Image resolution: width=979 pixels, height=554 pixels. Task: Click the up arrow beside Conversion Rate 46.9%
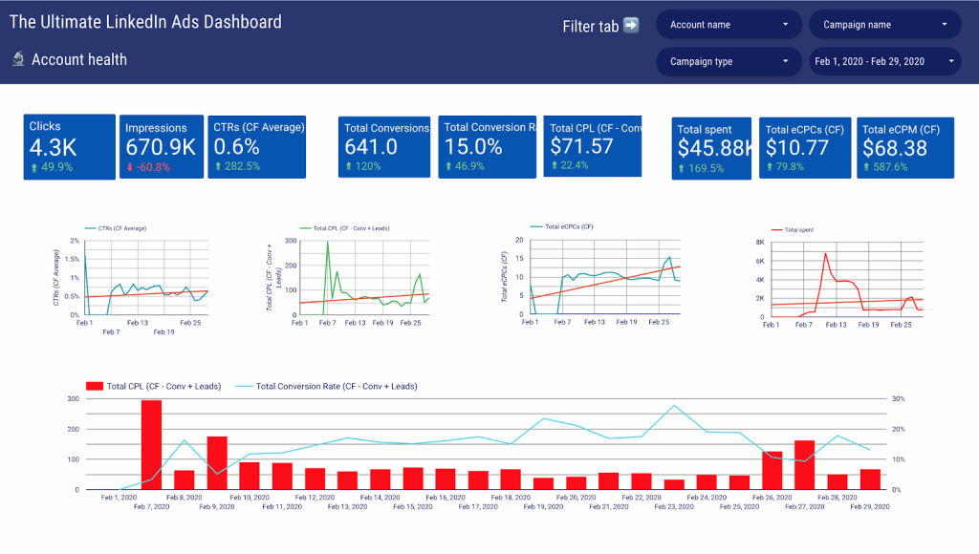coord(448,166)
